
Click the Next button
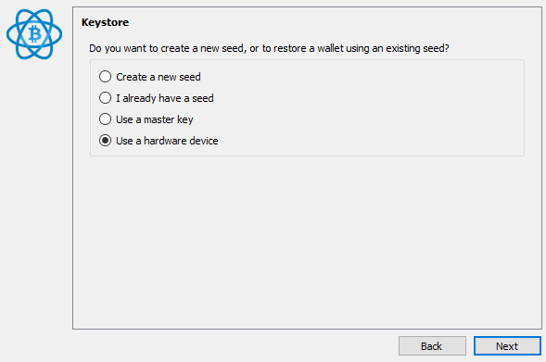point(507,346)
